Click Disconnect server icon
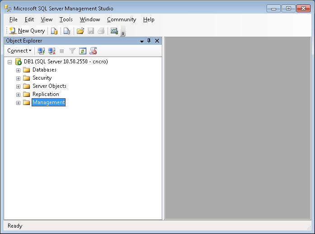Viewport: 315px width, 234px height. coord(52,51)
